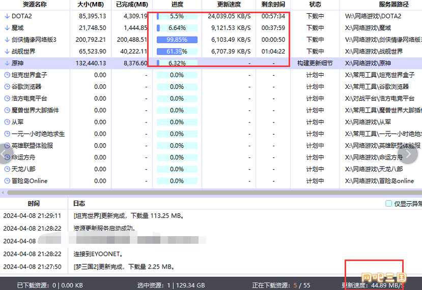
Task: Click the horizontal scrollbar left arrow
Action: (3, 192)
